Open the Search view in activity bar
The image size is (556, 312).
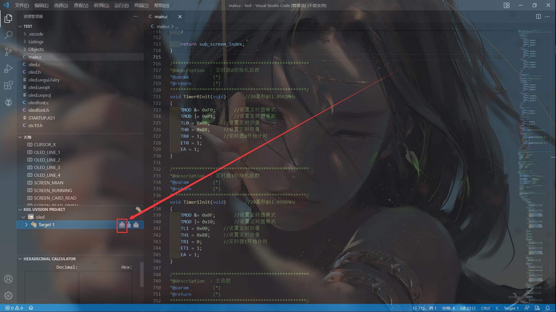tap(8, 35)
